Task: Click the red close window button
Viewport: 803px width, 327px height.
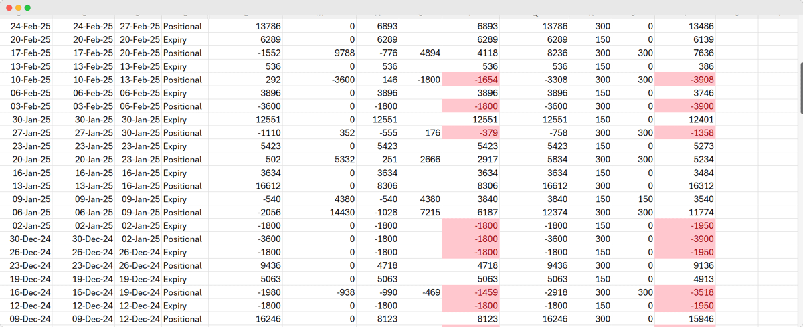Action: (8, 7)
